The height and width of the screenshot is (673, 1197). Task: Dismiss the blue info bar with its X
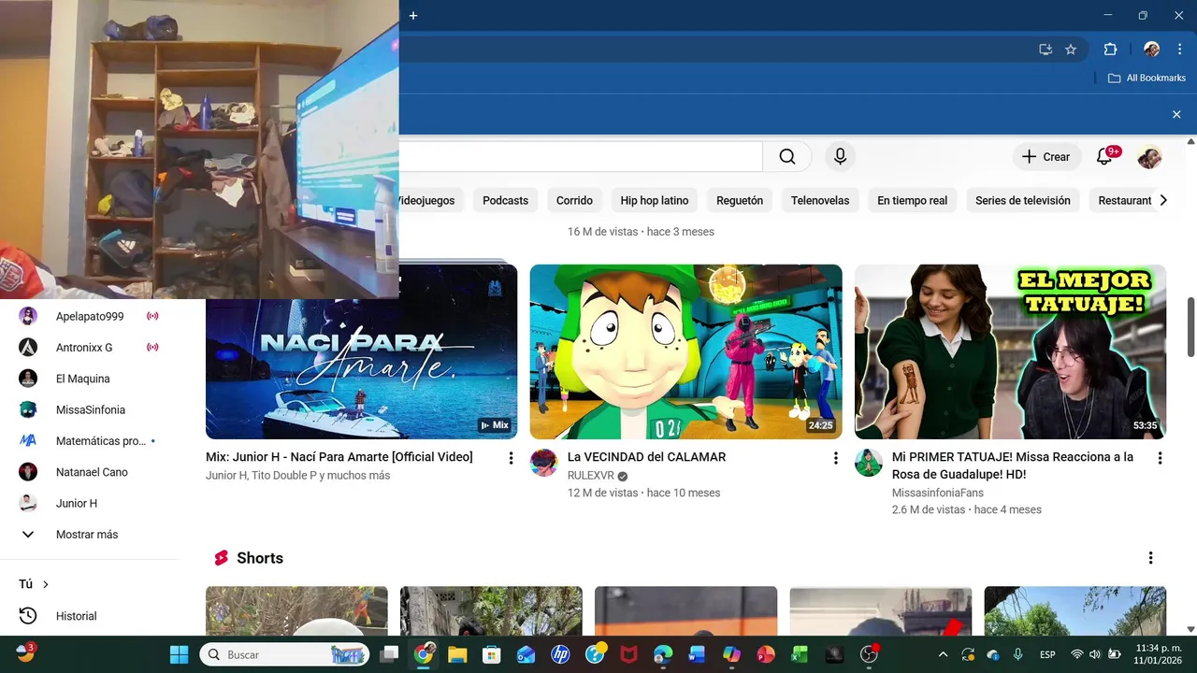pos(1176,114)
